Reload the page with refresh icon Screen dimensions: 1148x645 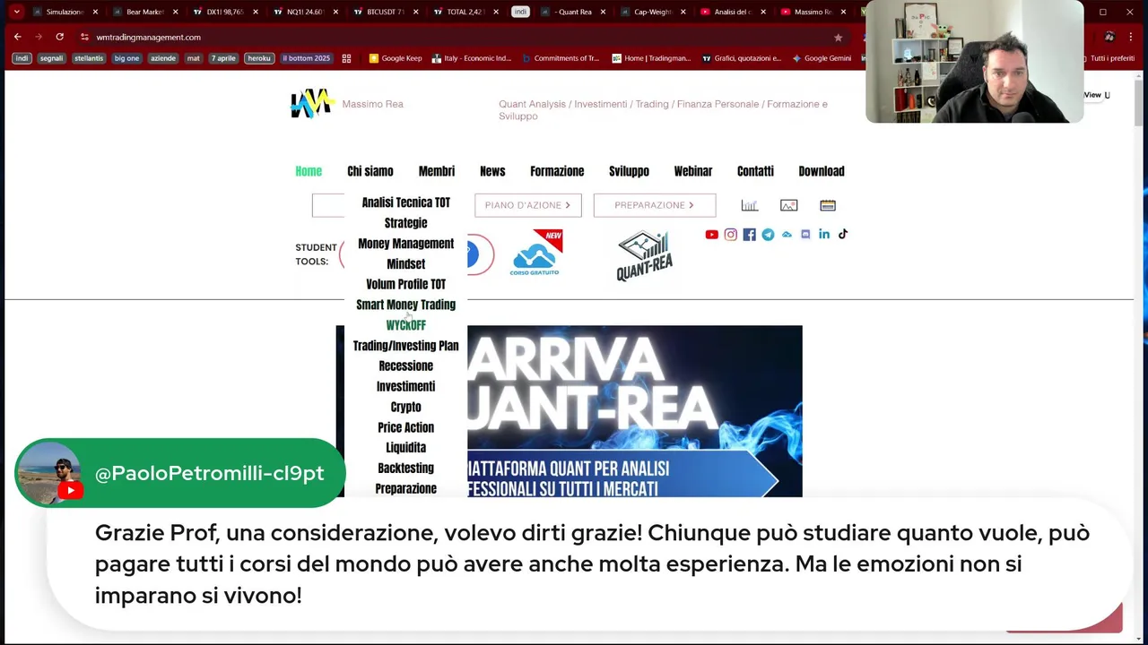[x=59, y=37]
